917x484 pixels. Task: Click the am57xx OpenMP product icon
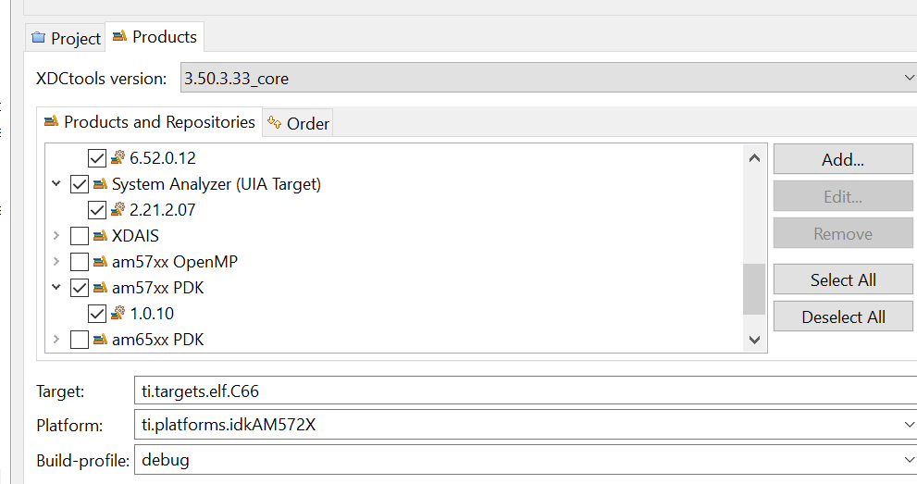[x=100, y=262]
